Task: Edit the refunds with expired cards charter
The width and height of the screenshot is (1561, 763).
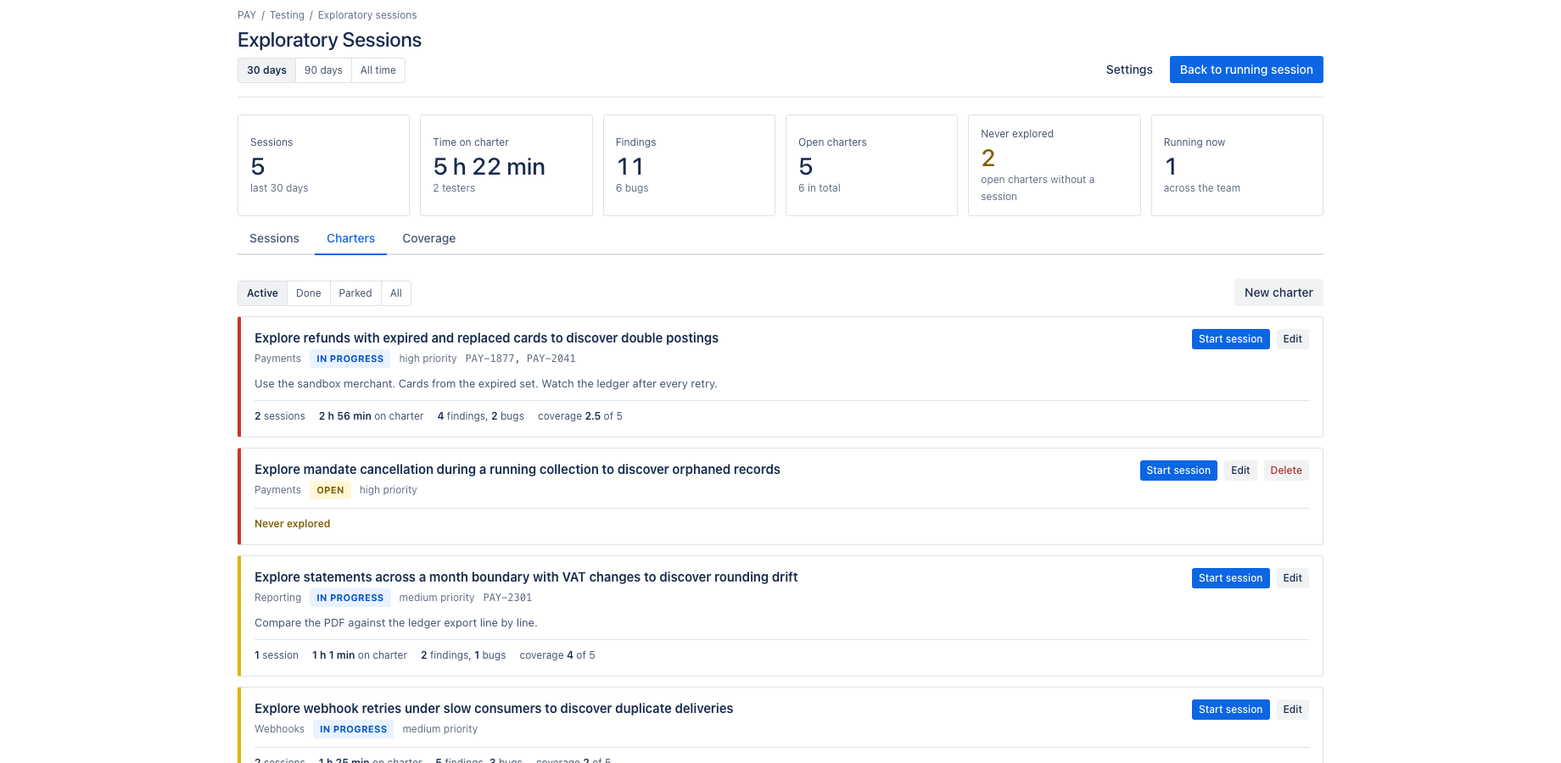Action: 1292,339
